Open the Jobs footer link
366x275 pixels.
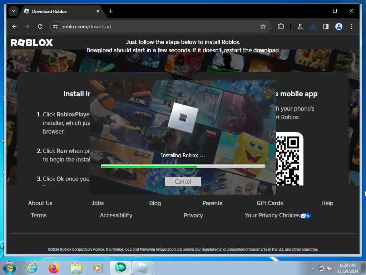(x=98, y=203)
